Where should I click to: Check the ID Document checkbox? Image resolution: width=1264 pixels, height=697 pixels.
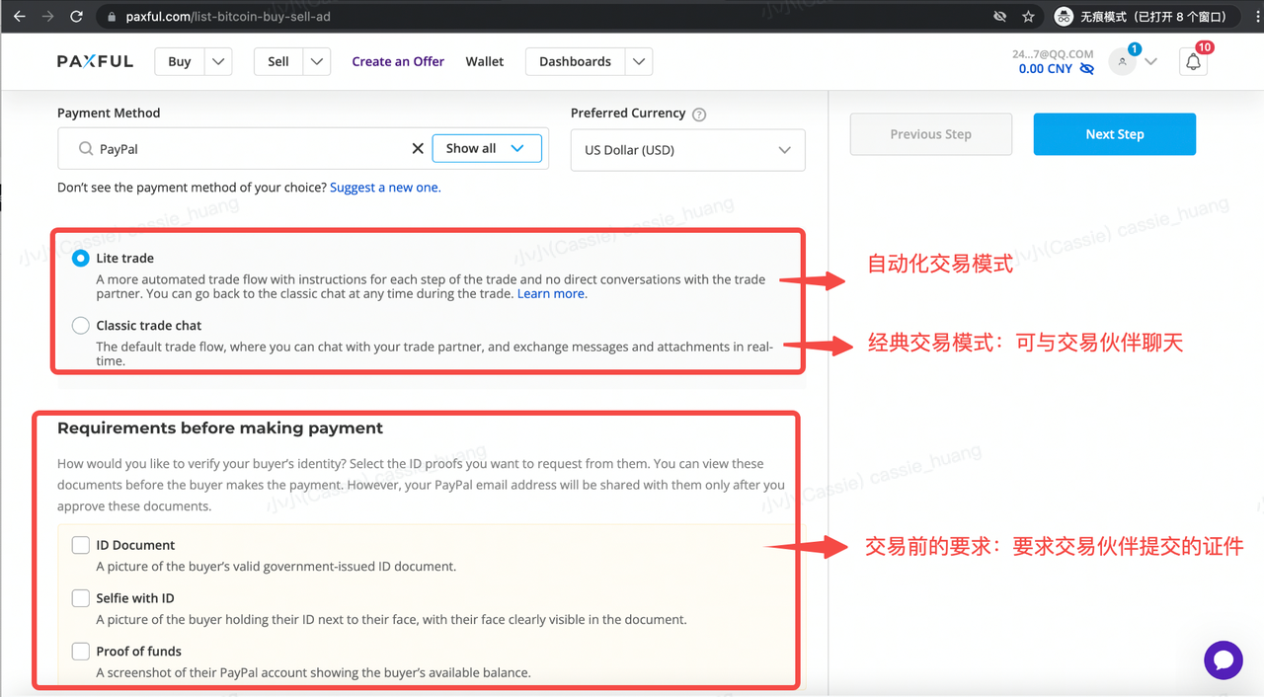click(81, 545)
